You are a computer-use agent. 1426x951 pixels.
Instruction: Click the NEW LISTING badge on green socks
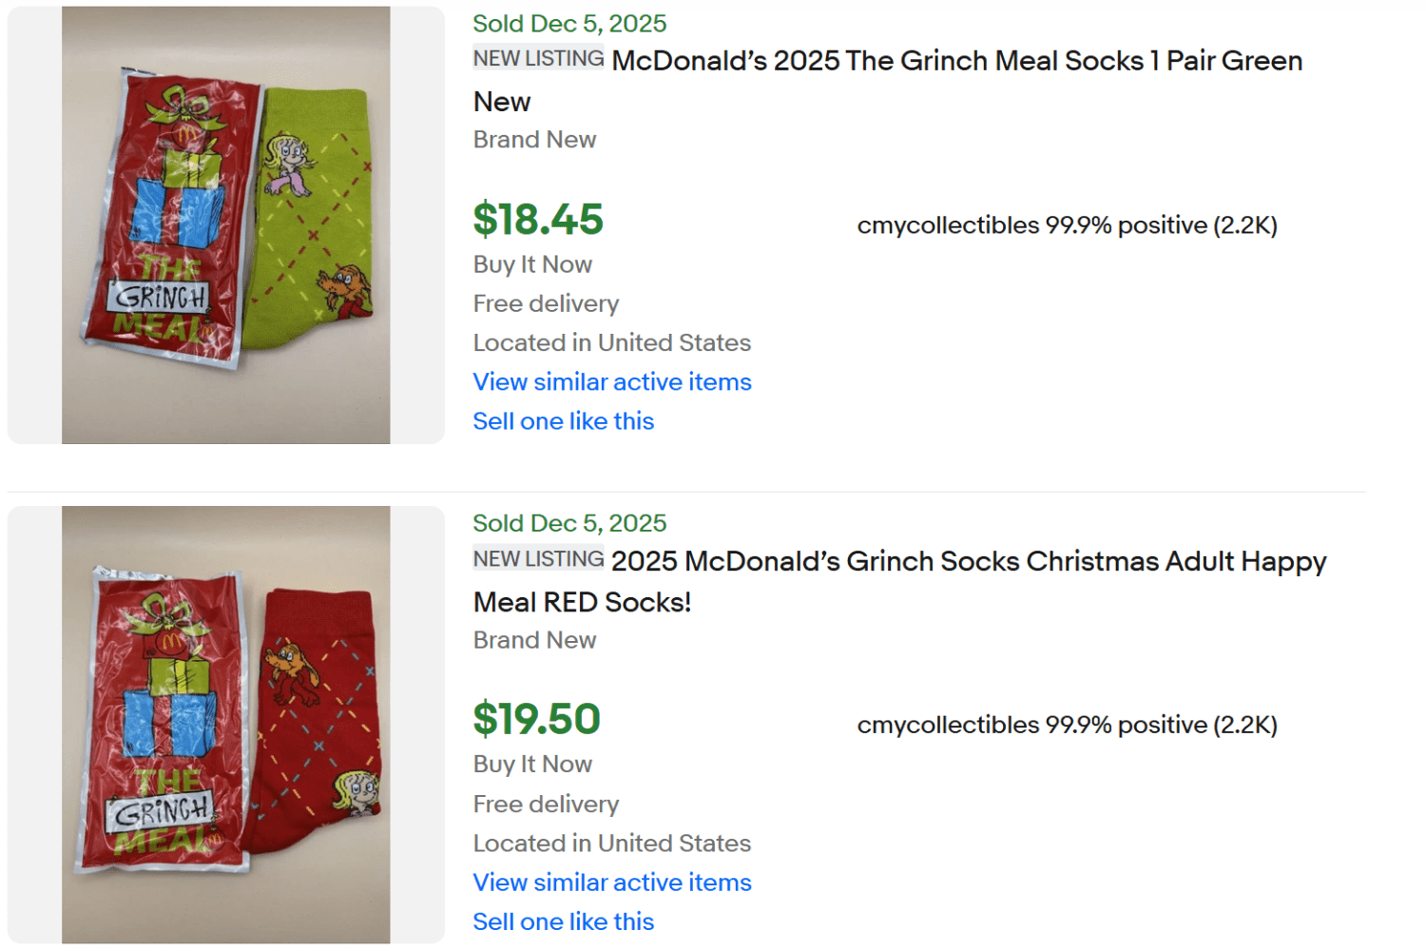tap(538, 58)
